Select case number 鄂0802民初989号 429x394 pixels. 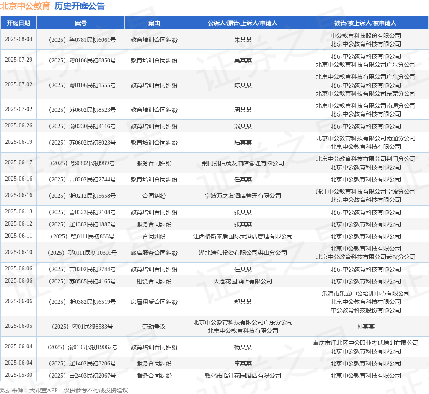(83, 163)
